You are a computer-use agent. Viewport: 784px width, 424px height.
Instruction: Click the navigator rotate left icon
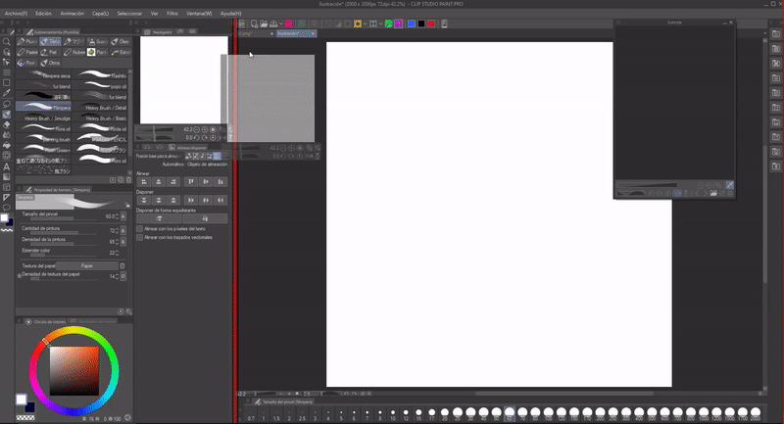(x=197, y=137)
